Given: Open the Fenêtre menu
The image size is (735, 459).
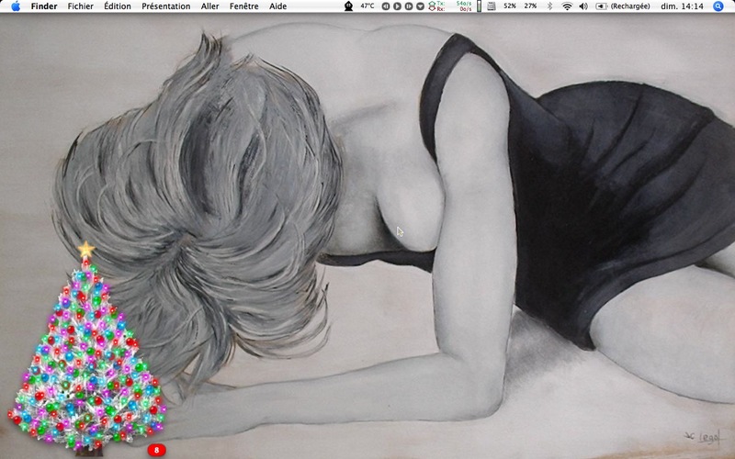Looking at the screenshot, I should (243, 6).
